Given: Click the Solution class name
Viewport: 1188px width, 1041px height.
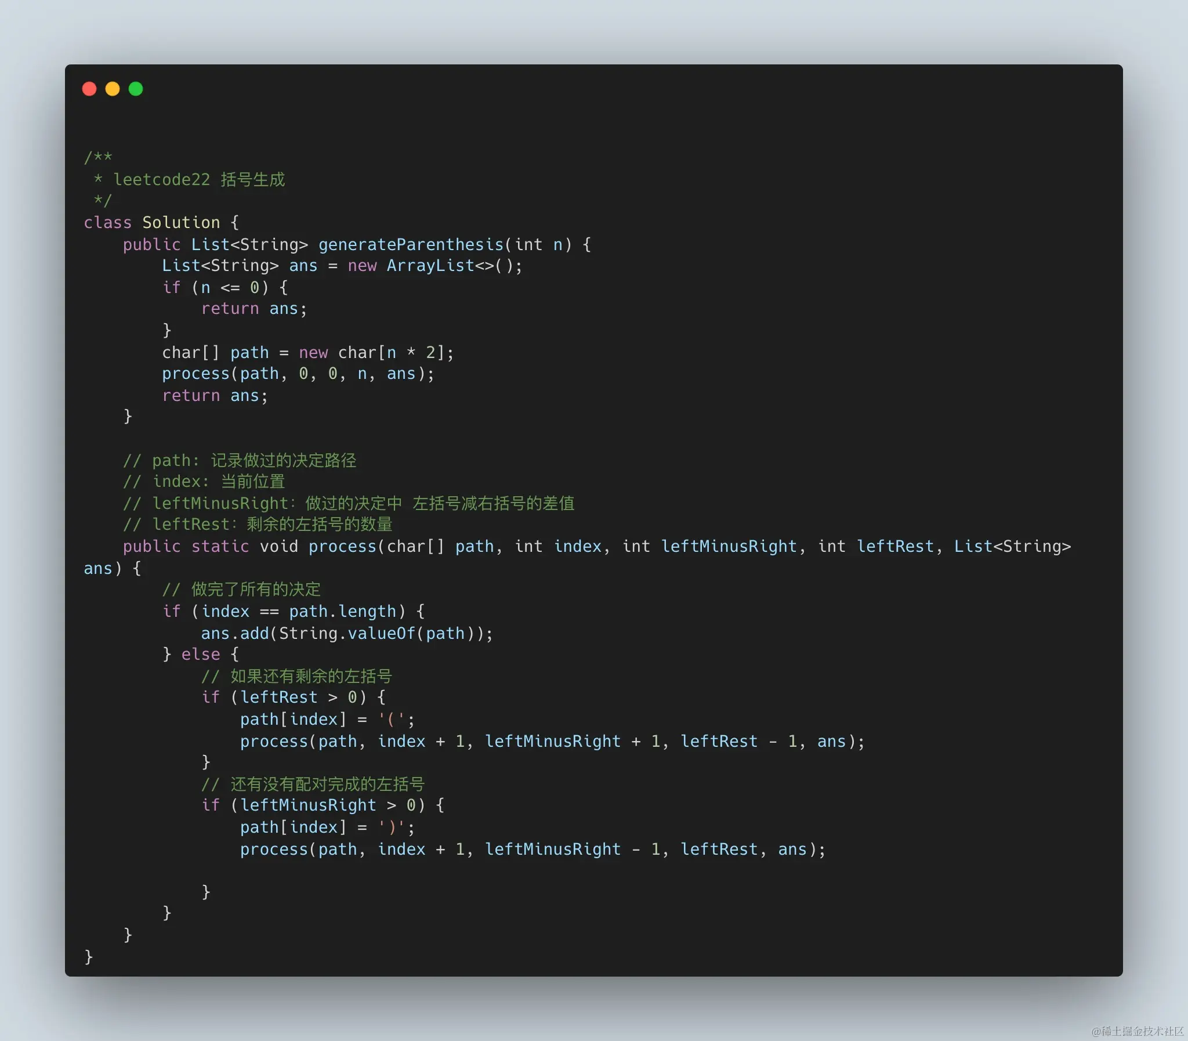Looking at the screenshot, I should click(180, 222).
